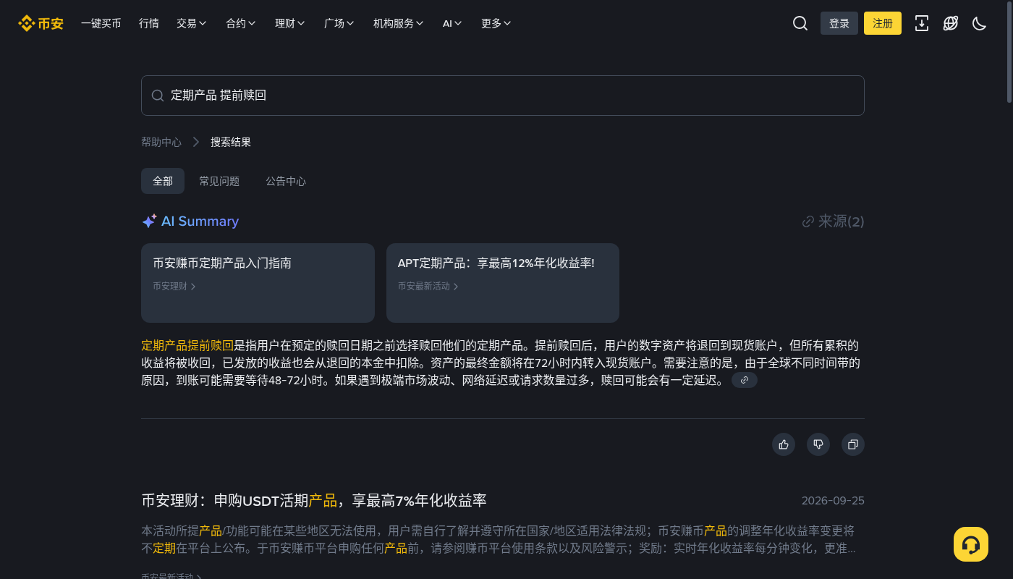Select the 全部 tab
Viewport: 1013px width, 579px height.
point(163,181)
